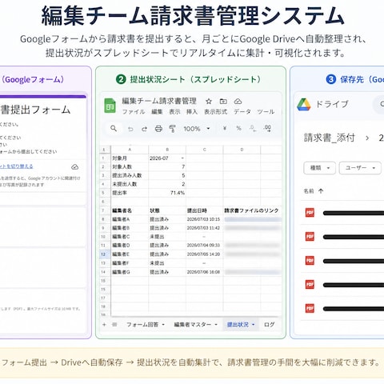Open the all sheets list icon
This screenshot has height=384, width=384.
pos(114,325)
